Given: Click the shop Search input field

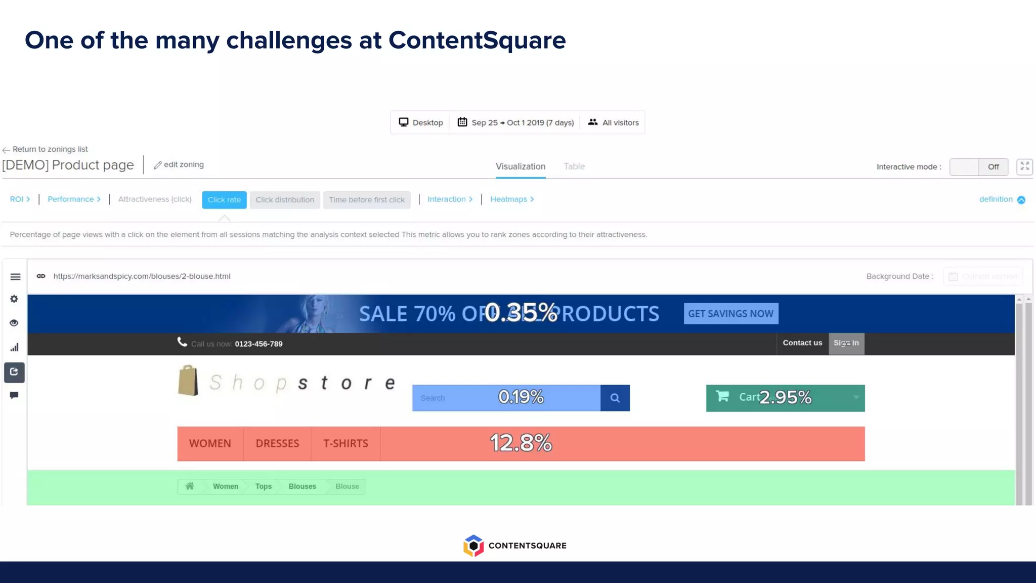Looking at the screenshot, I should click(506, 398).
